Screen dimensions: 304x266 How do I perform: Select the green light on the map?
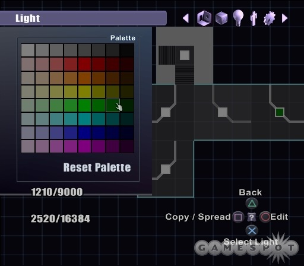pyautogui.click(x=280, y=112)
